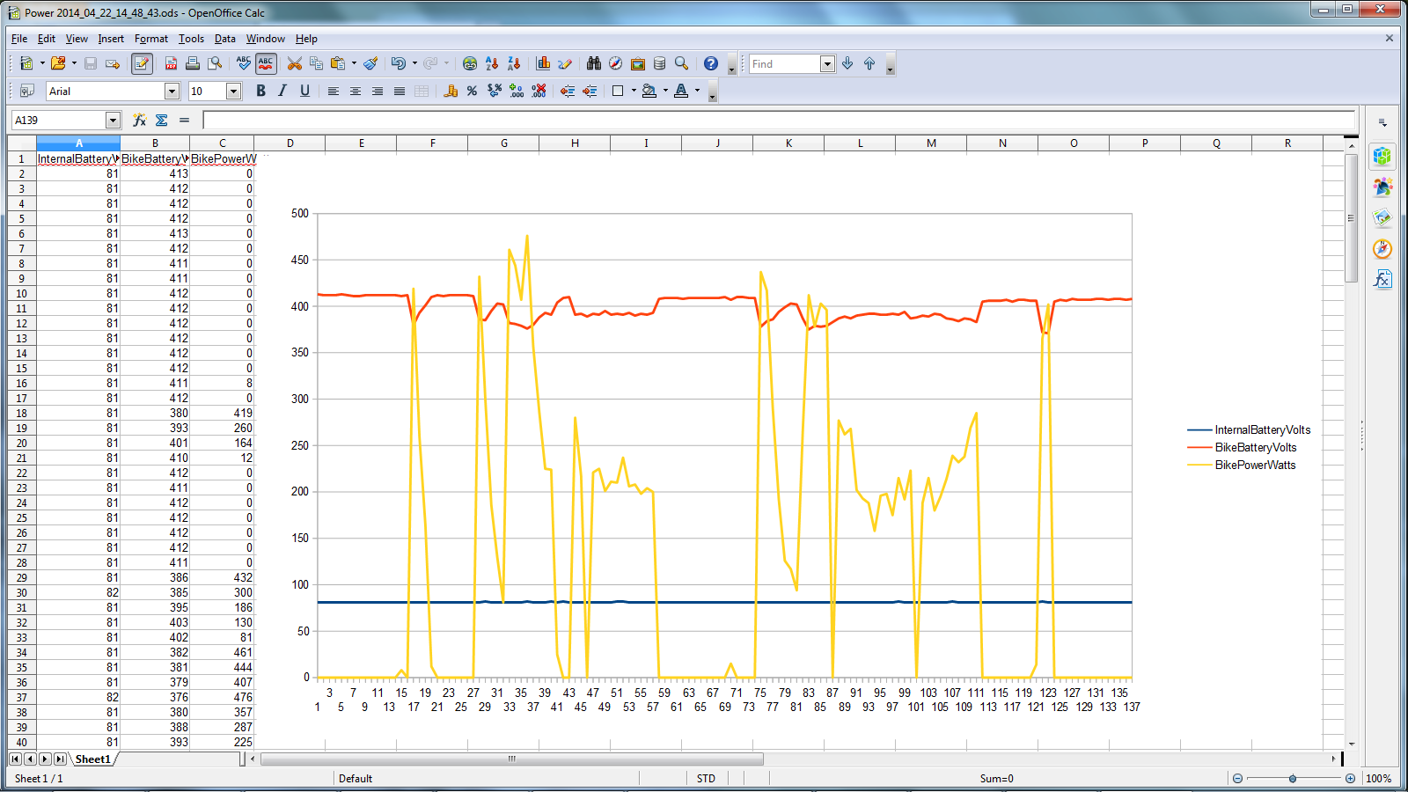Delete Decimal Place icon
Image resolution: width=1408 pixels, height=792 pixels.
pos(539,91)
